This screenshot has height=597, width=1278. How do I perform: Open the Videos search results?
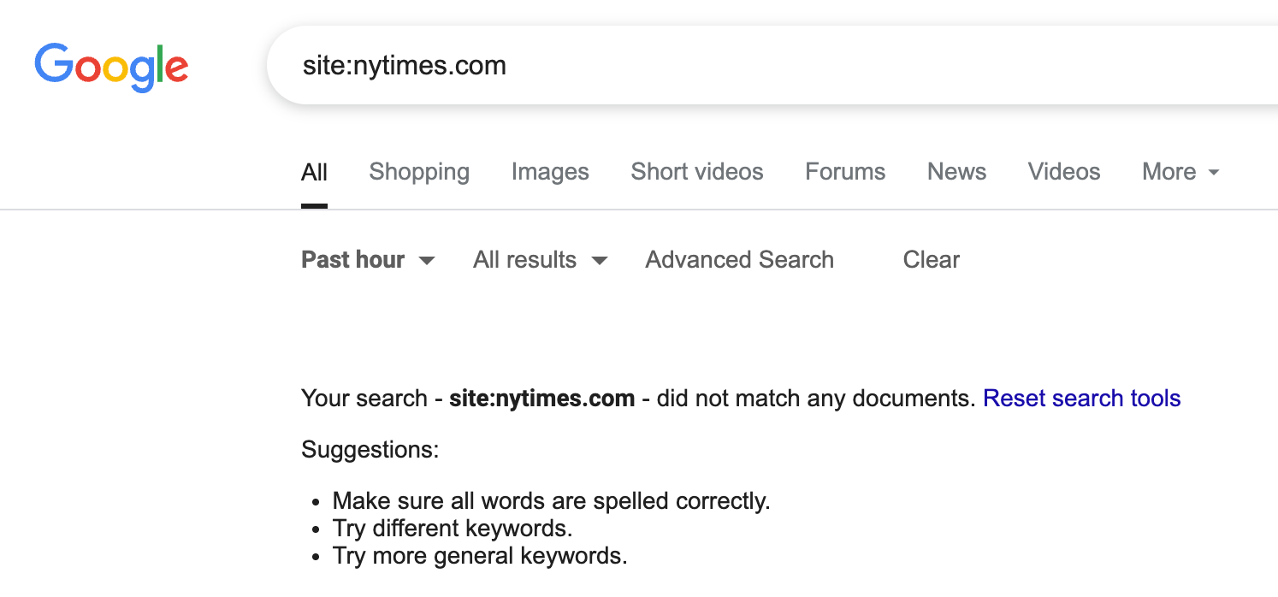1063,171
